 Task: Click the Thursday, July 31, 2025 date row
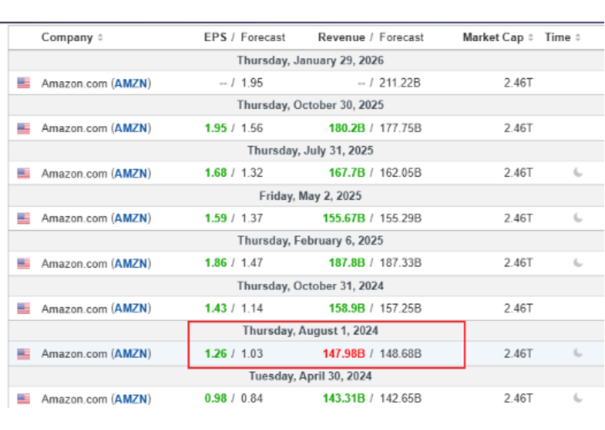pyautogui.click(x=310, y=150)
